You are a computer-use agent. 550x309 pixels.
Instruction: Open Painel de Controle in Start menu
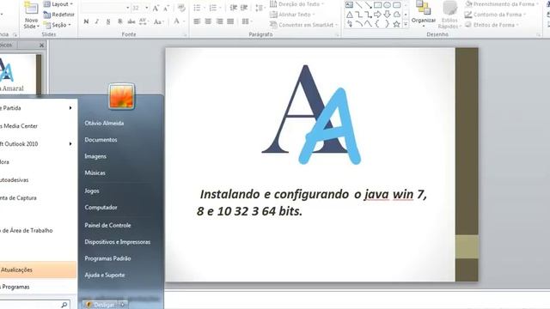(107, 225)
